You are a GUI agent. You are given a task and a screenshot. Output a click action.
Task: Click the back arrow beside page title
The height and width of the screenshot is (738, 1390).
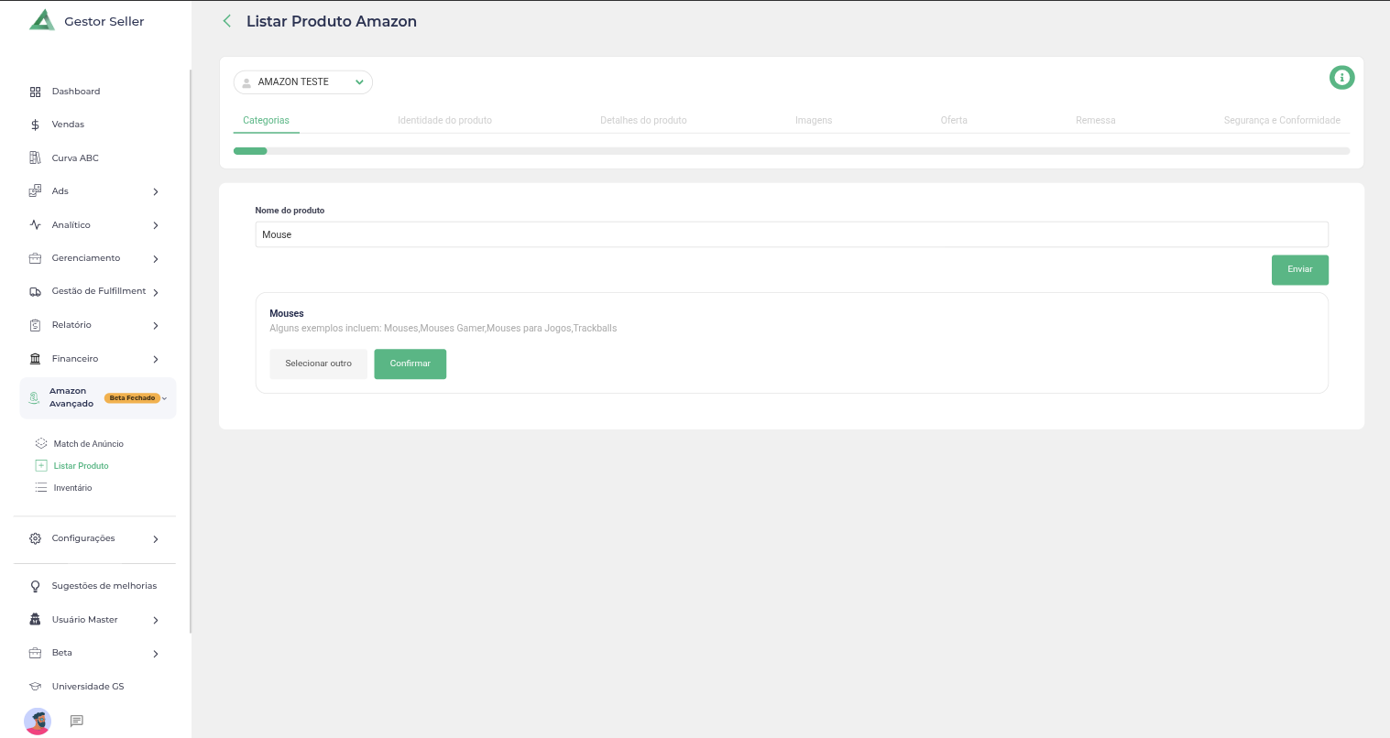pyautogui.click(x=227, y=21)
